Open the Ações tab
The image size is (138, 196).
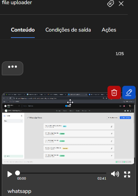coord(109,30)
